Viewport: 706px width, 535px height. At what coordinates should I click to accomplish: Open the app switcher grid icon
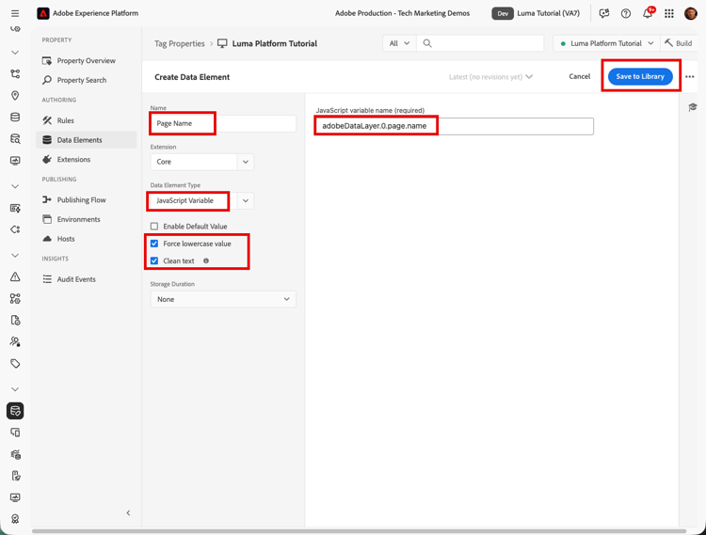pos(669,13)
